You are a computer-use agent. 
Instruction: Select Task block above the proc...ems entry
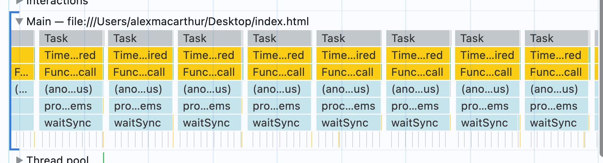click(348, 38)
